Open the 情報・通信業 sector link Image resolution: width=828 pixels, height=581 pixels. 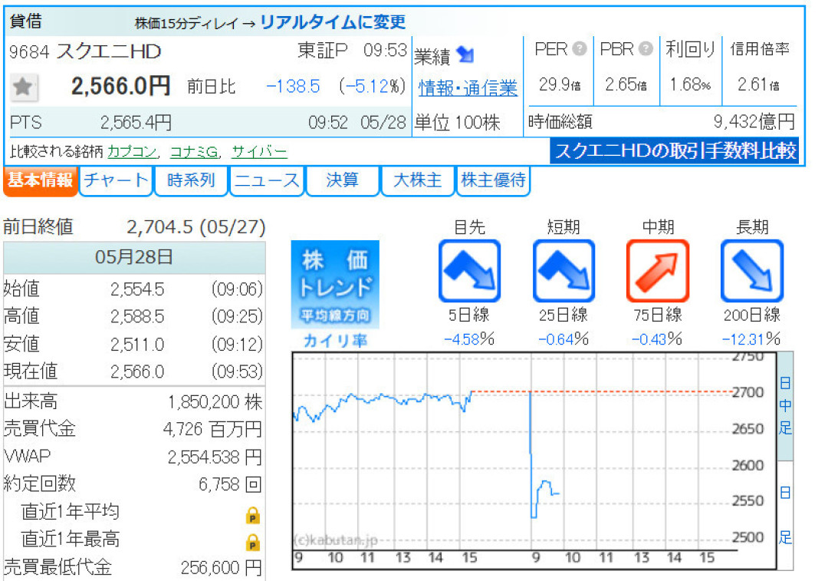(468, 88)
